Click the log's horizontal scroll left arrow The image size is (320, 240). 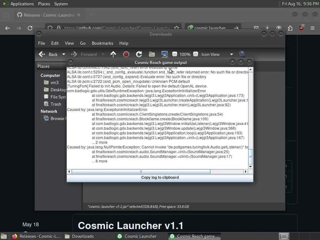[69, 172]
